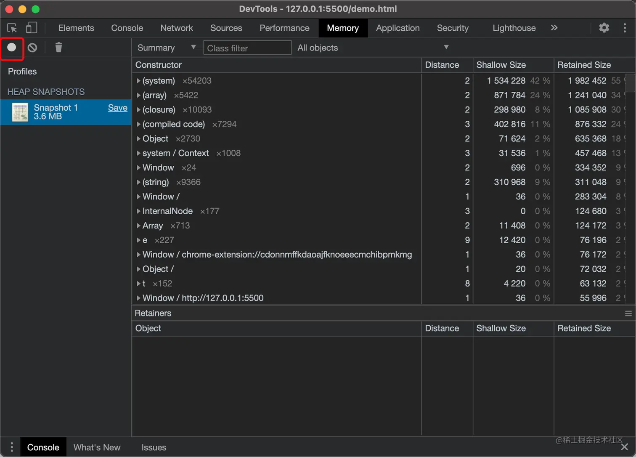Open the What's New drawer tab
636x457 pixels.
[97, 447]
